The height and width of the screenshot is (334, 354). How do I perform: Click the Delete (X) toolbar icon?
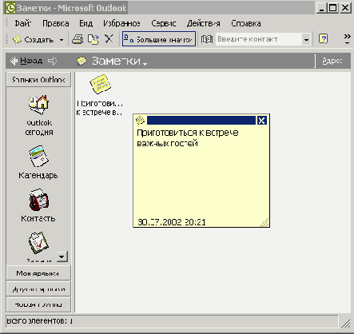109,39
